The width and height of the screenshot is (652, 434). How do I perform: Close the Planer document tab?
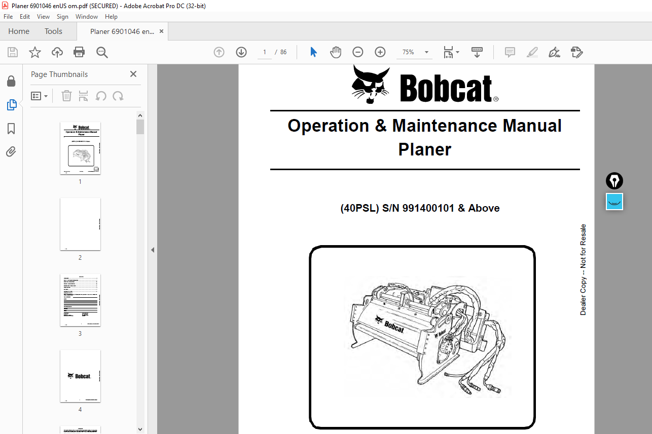coord(162,31)
